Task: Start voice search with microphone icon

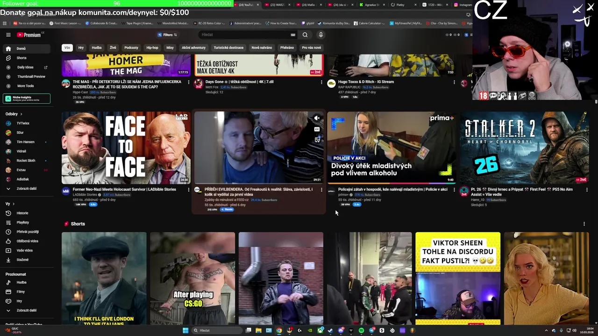Action: point(320,35)
